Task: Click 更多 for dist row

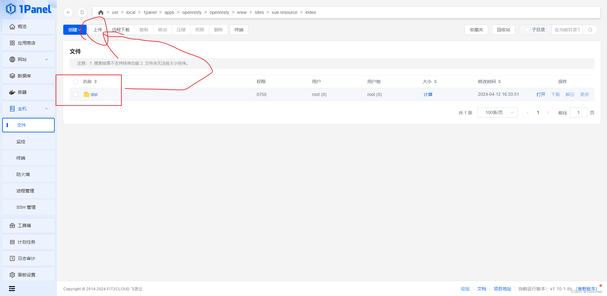Action: (585, 94)
